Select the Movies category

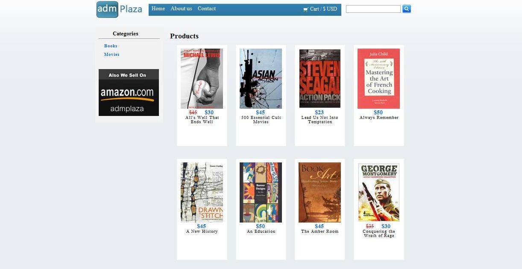click(x=111, y=55)
